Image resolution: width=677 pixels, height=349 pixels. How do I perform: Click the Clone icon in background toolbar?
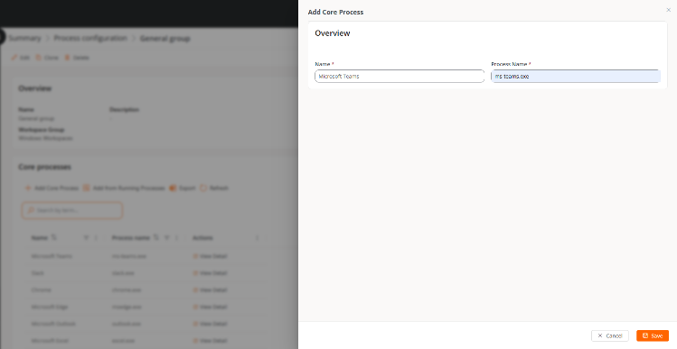pyautogui.click(x=39, y=58)
